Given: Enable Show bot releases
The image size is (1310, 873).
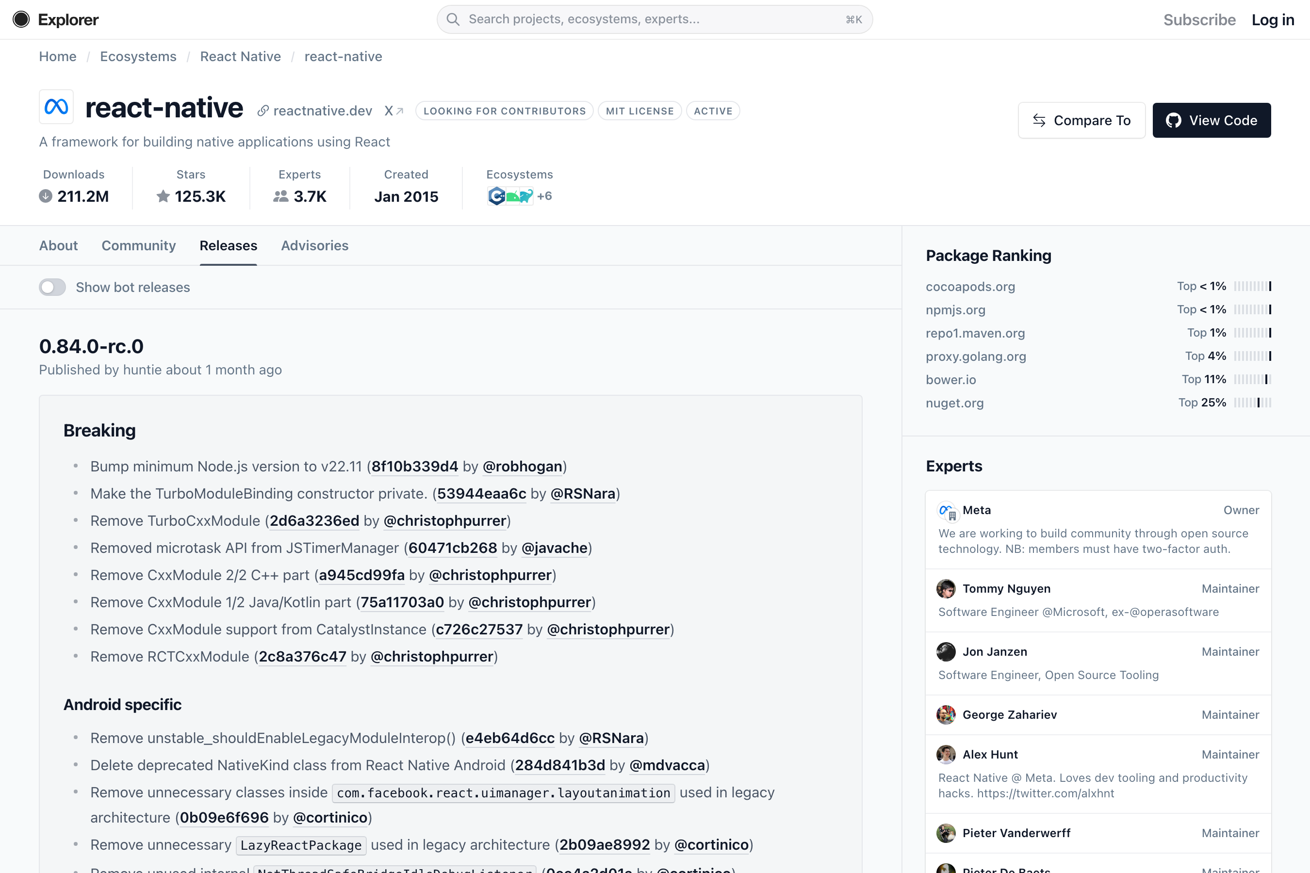Looking at the screenshot, I should coord(52,287).
